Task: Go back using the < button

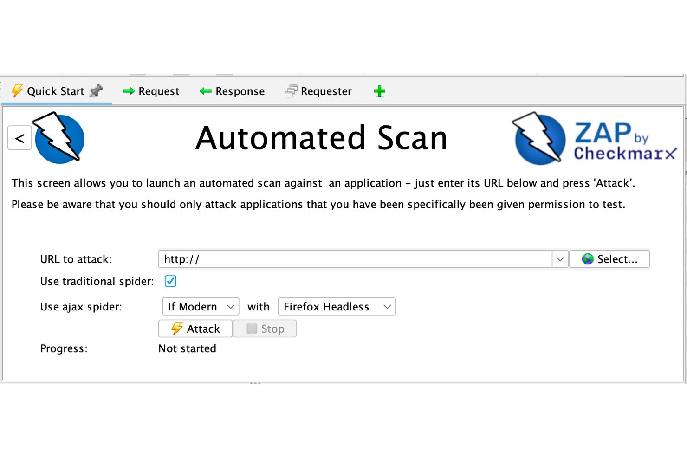Action: point(20,138)
